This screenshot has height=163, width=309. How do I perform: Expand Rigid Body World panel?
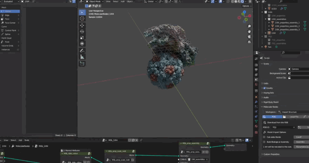(x=271, y=102)
